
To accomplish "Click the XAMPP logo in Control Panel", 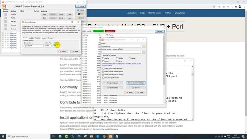I will 4,7.
